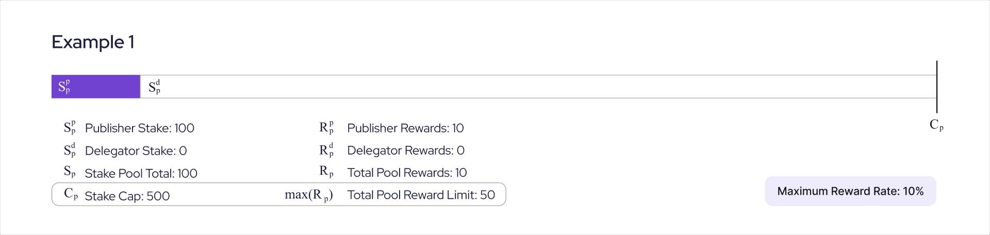The image size is (990, 235).
Task: Click the Total Pool Reward Limit: 50 text
Action: 421,195
